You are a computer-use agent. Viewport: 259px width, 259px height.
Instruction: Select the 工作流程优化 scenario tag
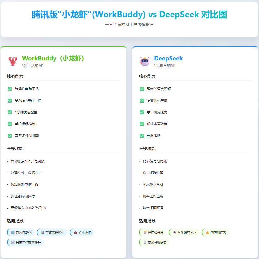click(x=52, y=233)
